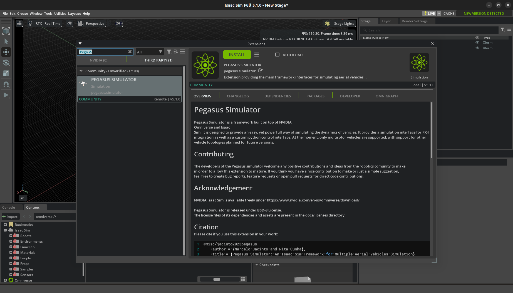Select the Rotate tool in left toolbar
513x293 pixels.
click(x=6, y=63)
